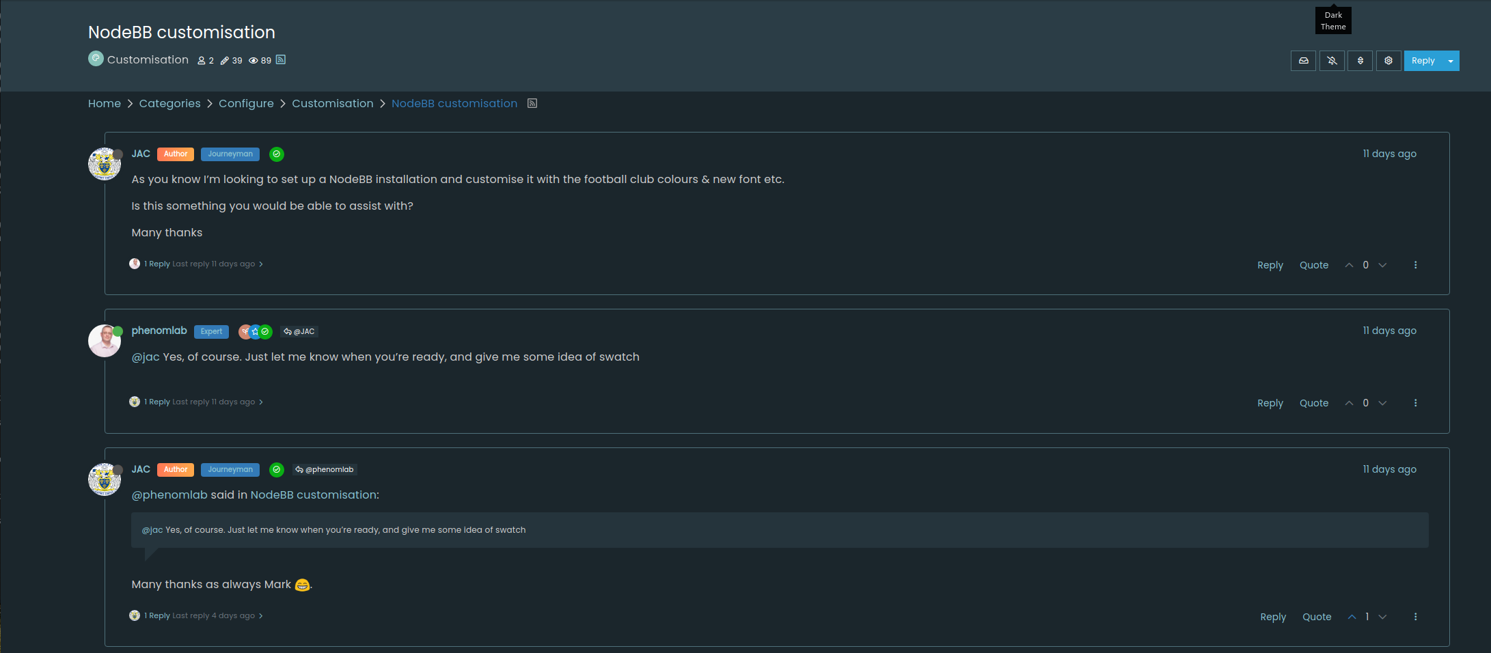
Task: Open the three-dot menu on JAC's first post
Action: click(1415, 265)
